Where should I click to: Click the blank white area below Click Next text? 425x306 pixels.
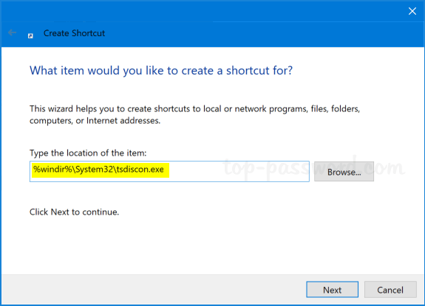[x=211, y=246]
